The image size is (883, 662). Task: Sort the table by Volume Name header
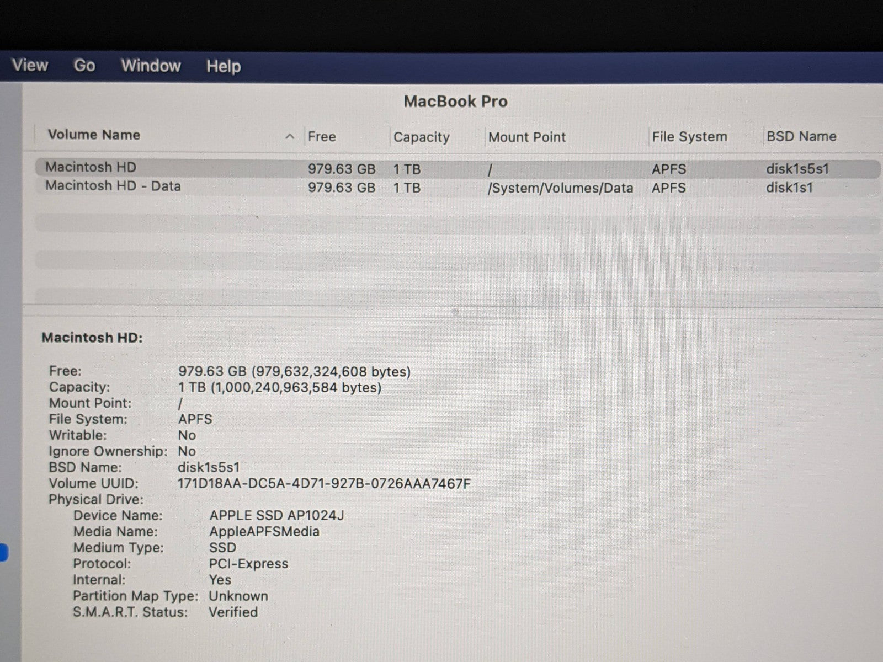(x=94, y=135)
